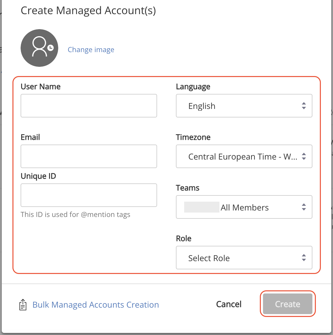
Task: Click inside the User Name field
Action: (x=89, y=106)
